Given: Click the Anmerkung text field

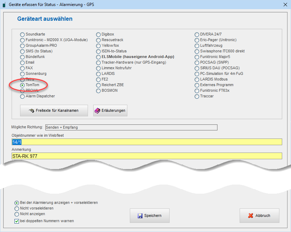Looking at the screenshot, I should point(147,156).
